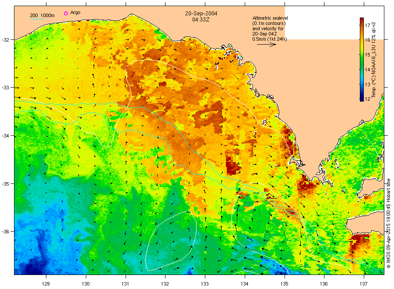This screenshot has width=394, height=289.
Task: Click the Argo legend label
Action: [75, 13]
